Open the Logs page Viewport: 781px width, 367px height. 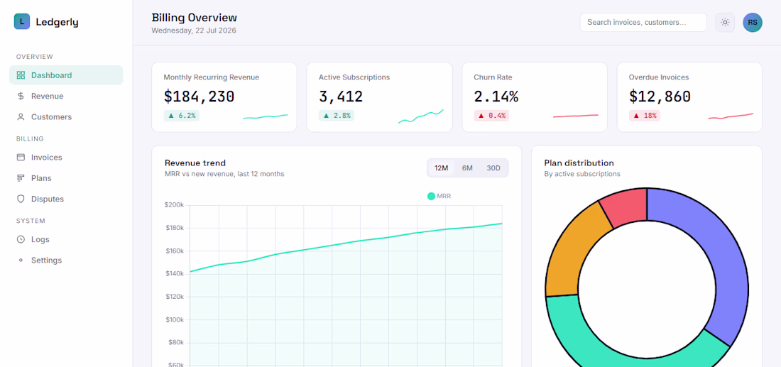pos(66,239)
